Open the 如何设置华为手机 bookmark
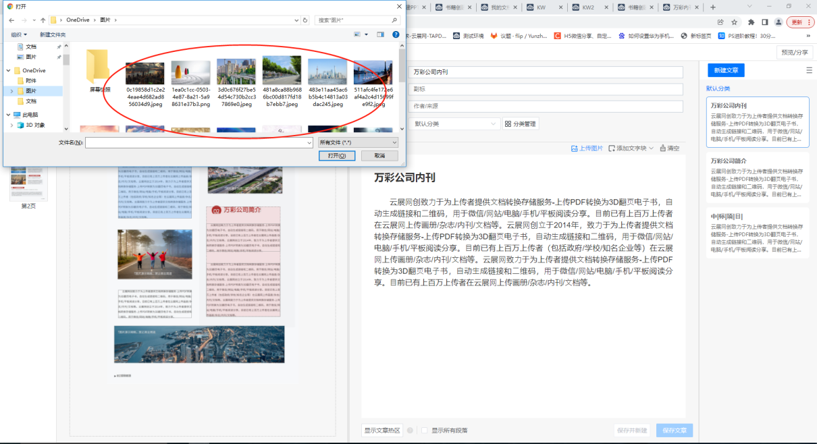817x444 pixels. (645, 36)
